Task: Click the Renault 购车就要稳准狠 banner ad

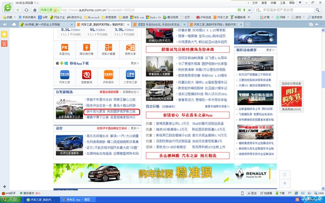Action: (x=162, y=173)
